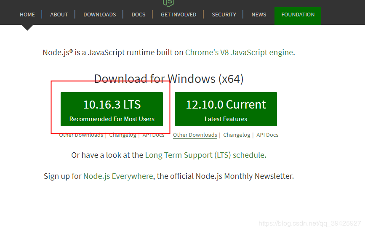Screen dimensions: 365x231
Task: Open the FOUNDATION tab
Action: pyautogui.click(x=298, y=16)
